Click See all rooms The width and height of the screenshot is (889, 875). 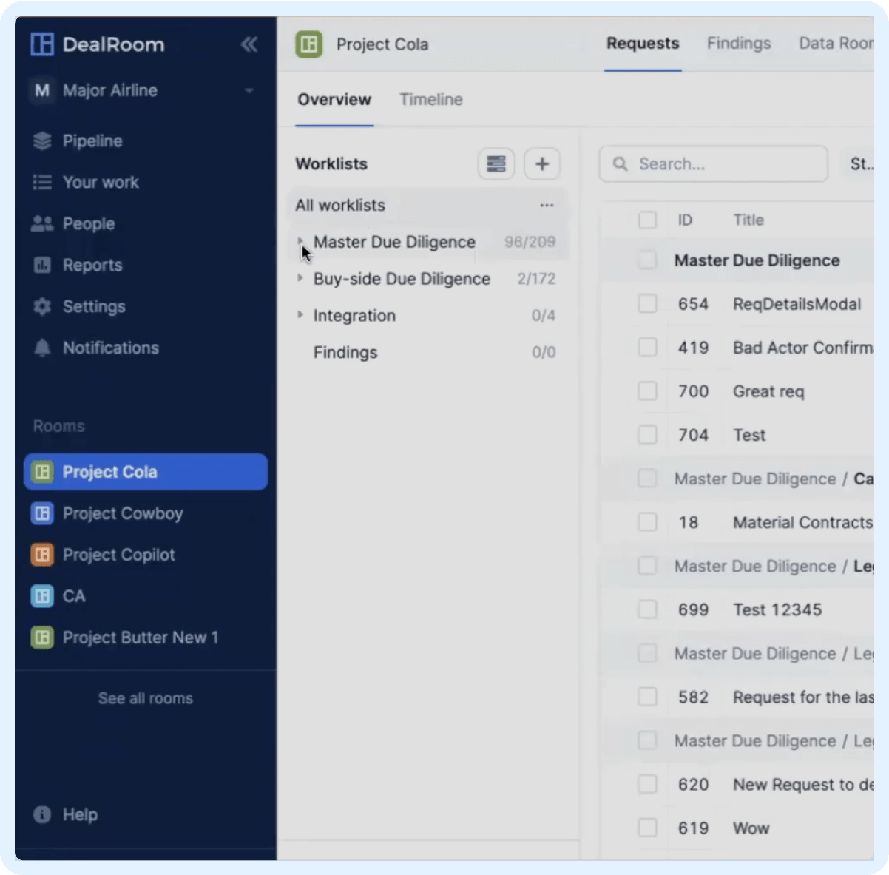pos(145,697)
